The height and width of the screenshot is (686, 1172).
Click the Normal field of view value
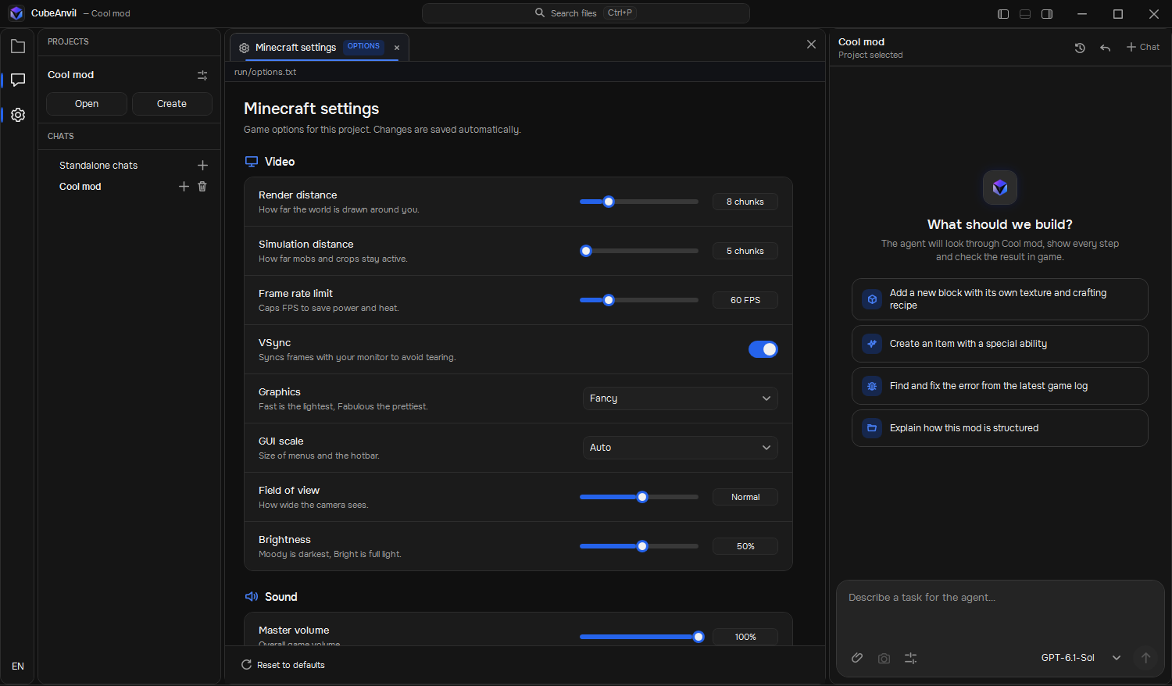[x=745, y=497]
